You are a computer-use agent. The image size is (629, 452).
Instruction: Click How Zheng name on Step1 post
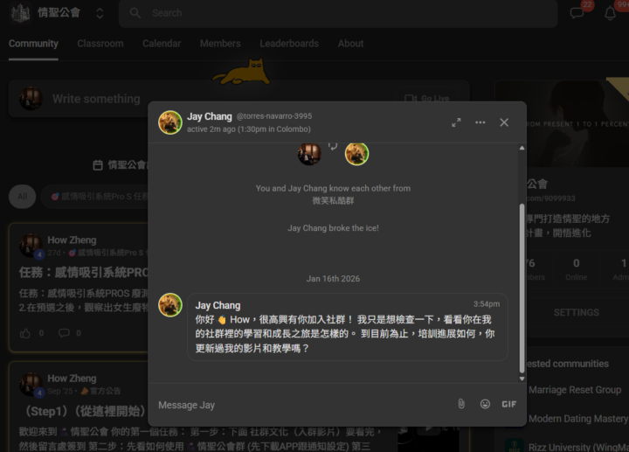coord(72,379)
